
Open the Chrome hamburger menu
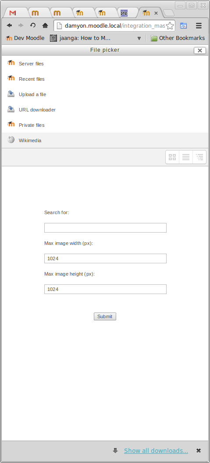tap(199, 26)
